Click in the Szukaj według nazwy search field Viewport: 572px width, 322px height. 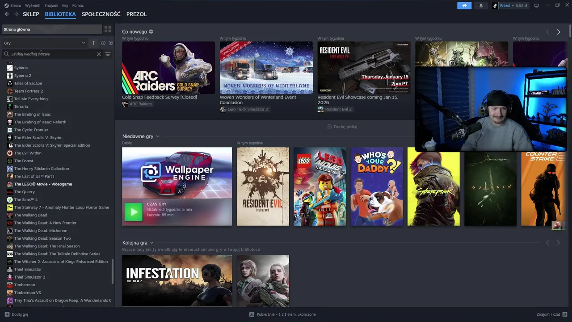click(x=51, y=54)
